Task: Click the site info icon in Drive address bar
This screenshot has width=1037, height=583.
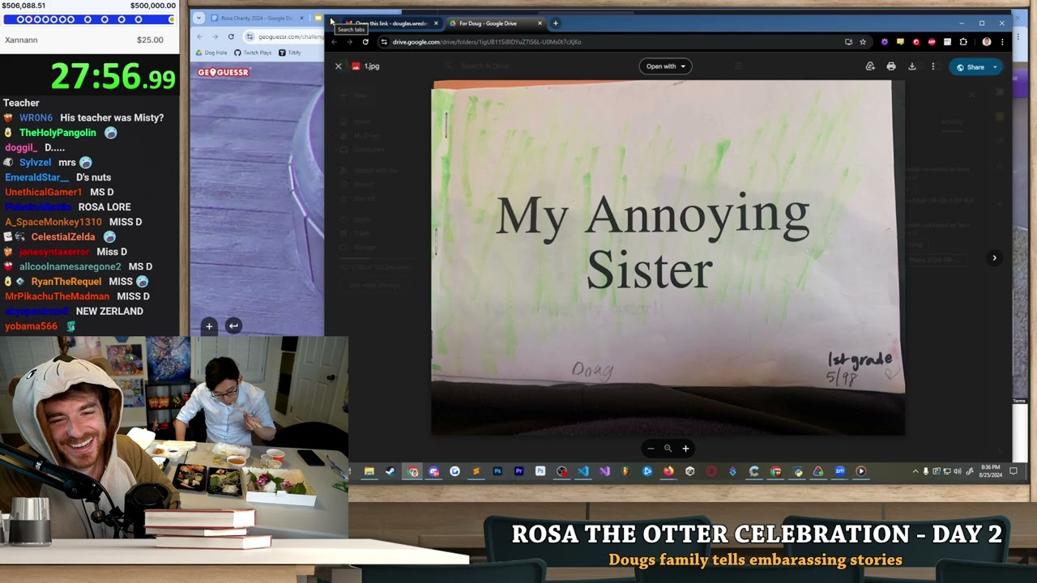Action: (384, 41)
